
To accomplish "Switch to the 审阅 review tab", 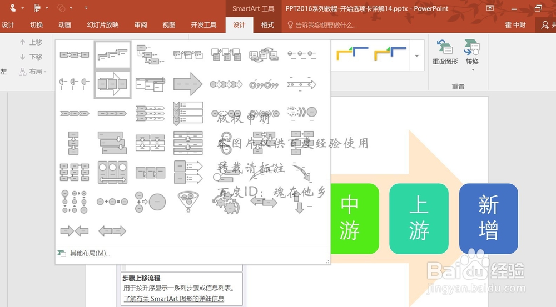I will 141,25.
